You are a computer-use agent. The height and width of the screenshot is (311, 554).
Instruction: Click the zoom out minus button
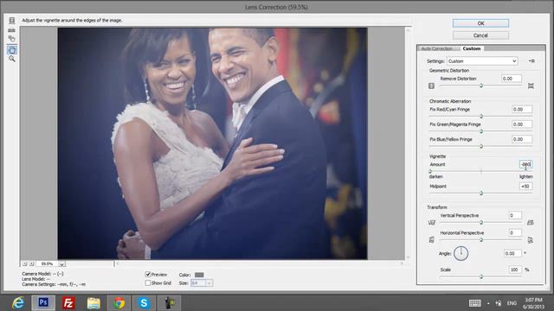(25, 263)
